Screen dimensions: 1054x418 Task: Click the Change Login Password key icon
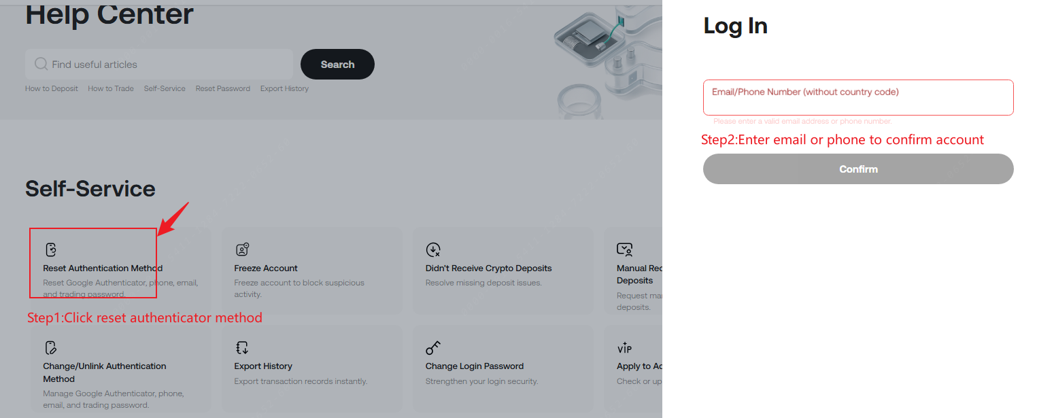433,348
